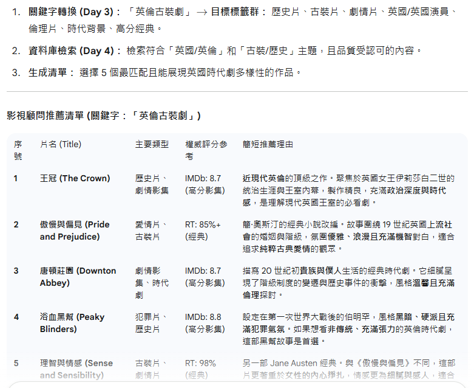
Task: Click row number 3 in table
Action: pyautogui.click(x=16, y=271)
